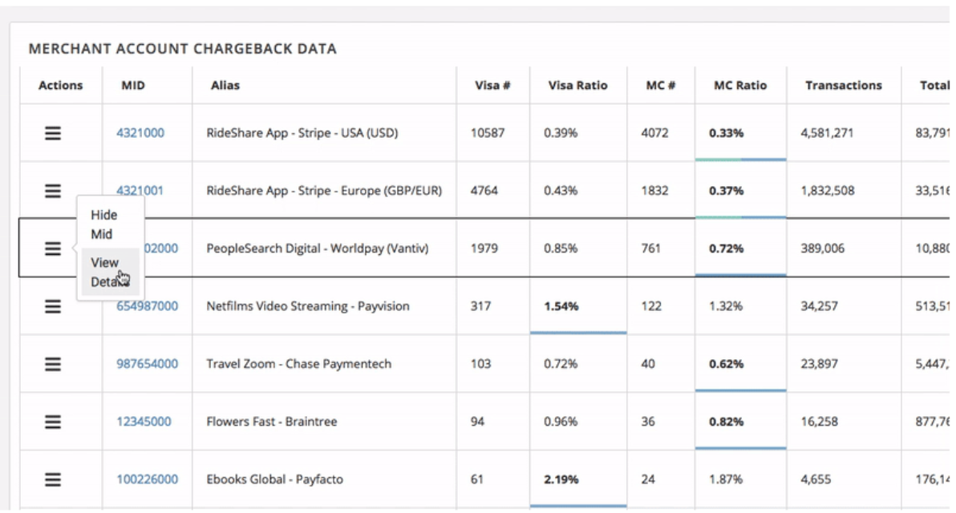Image resolution: width=956 pixels, height=513 pixels.
Task: Select MC ratio 0.62%
Action: point(727,365)
